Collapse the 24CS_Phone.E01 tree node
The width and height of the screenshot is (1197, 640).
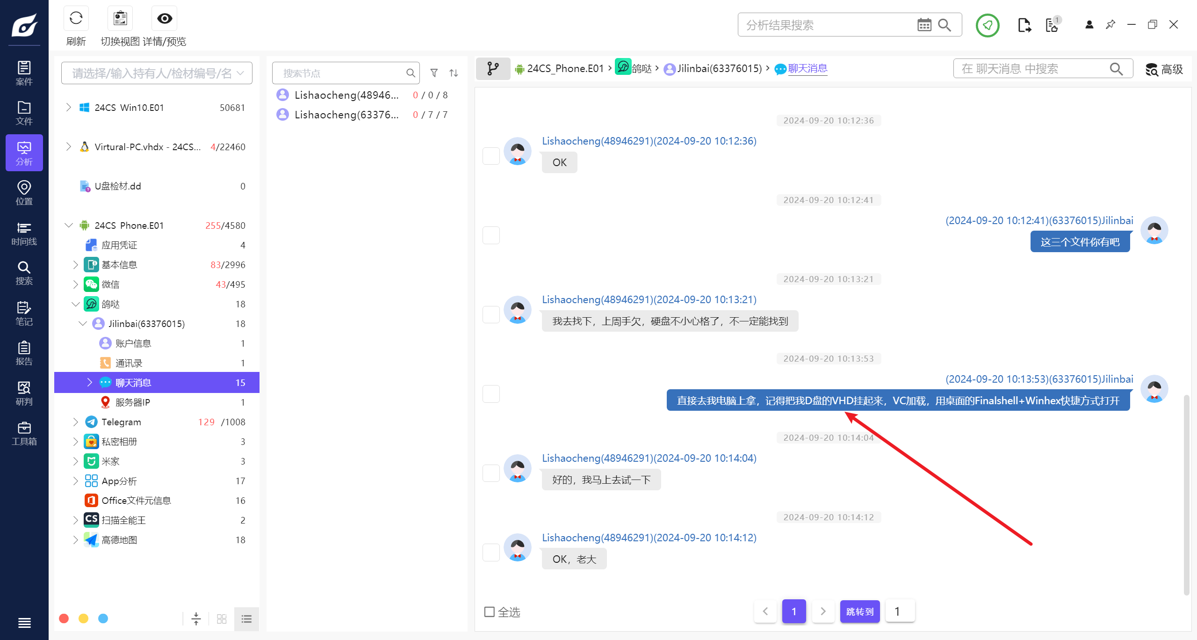click(x=69, y=225)
